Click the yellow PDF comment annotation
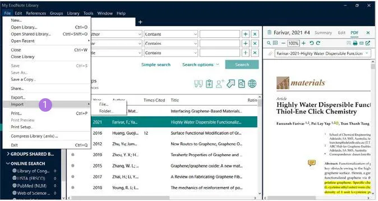 (312, 163)
